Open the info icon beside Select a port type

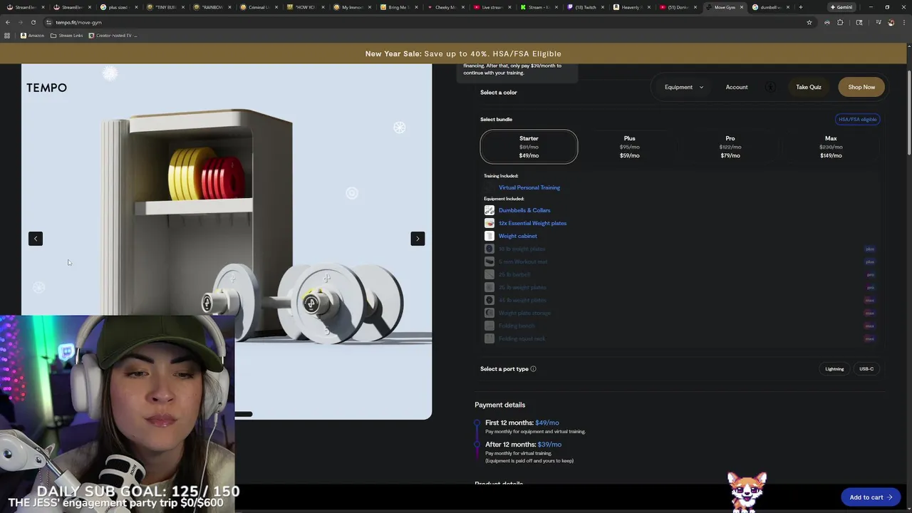(533, 369)
